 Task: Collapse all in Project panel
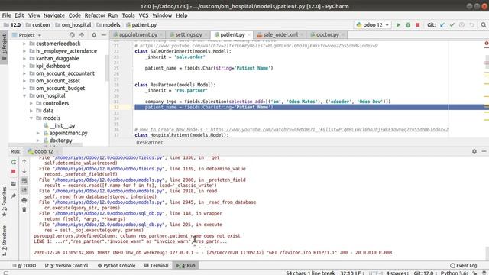[82, 35]
